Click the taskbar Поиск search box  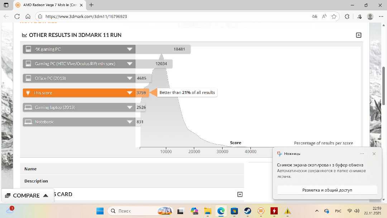140,211
